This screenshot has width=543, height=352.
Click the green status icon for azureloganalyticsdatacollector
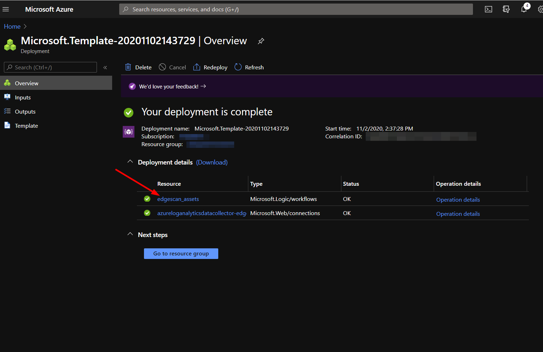(147, 213)
